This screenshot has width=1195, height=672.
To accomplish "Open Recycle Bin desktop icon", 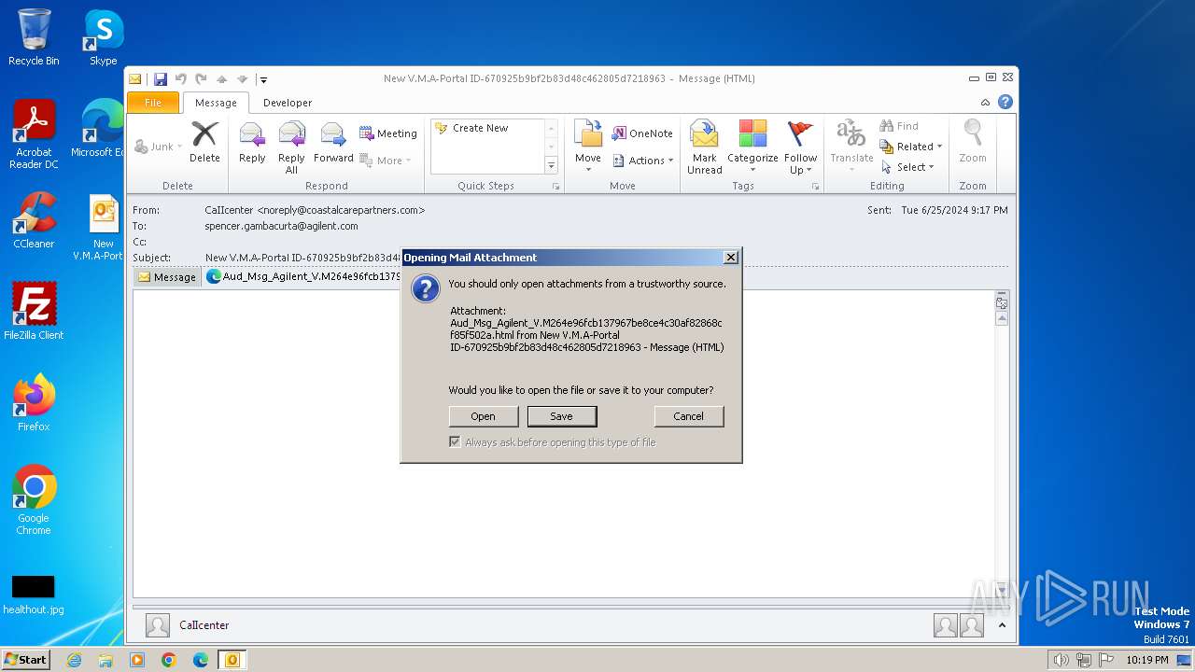I will tap(34, 37).
